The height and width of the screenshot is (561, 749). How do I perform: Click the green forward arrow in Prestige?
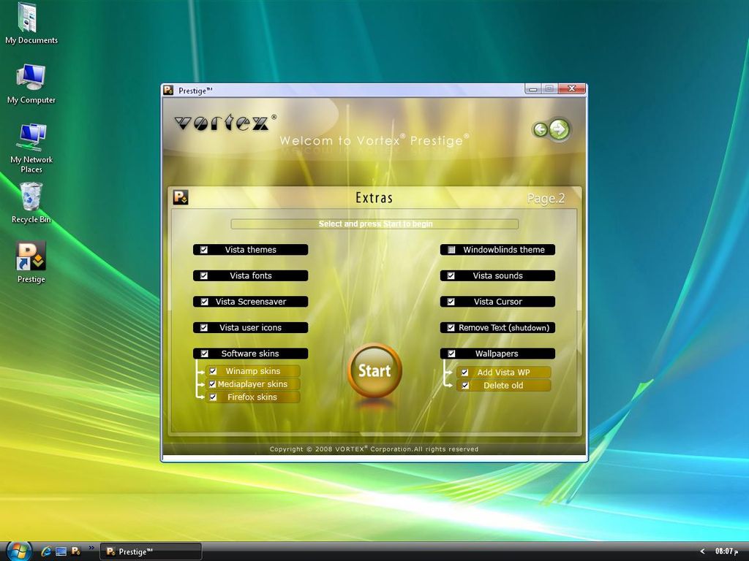pos(560,129)
